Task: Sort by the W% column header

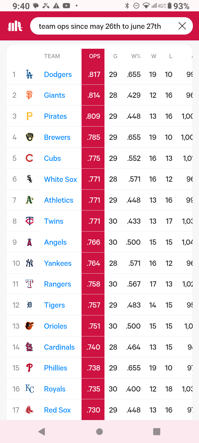Action: 136,56
